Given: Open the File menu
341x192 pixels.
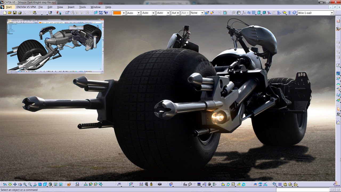Looking at the screenshot, I should click(x=40, y=7).
